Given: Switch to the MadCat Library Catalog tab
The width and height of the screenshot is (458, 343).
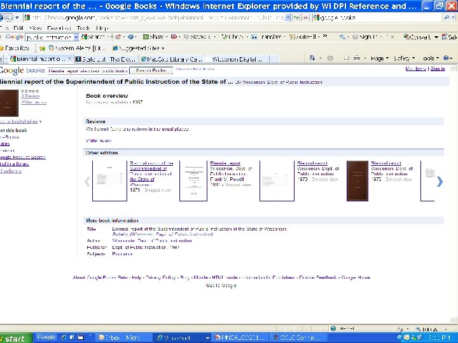Looking at the screenshot, I should pyautogui.click(x=172, y=59).
